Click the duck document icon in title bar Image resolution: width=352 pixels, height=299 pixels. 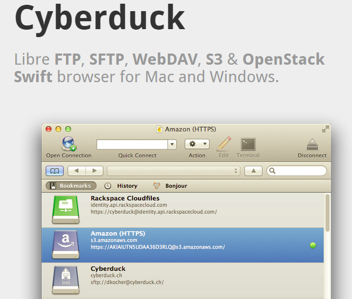pyautogui.click(x=159, y=129)
